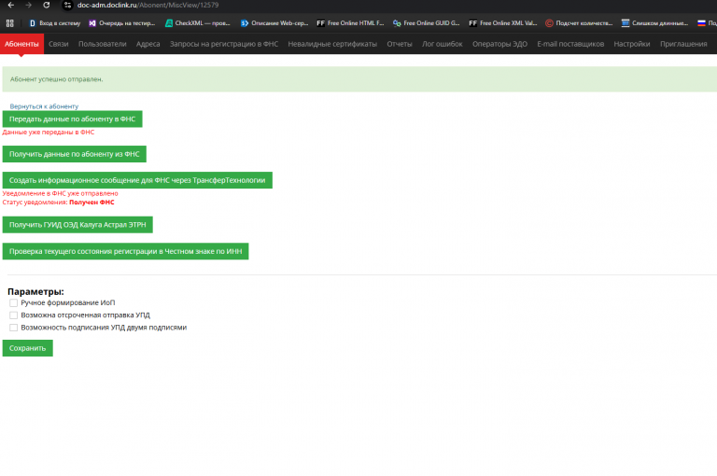Open 'Free Online XML Val...' bookmark
The image size is (717, 476).
click(x=502, y=22)
